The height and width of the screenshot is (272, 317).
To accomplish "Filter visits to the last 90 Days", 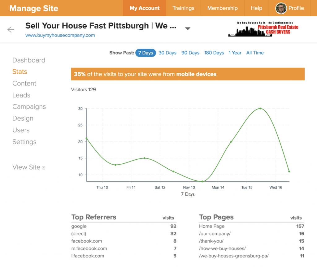I will pyautogui.click(x=190, y=53).
